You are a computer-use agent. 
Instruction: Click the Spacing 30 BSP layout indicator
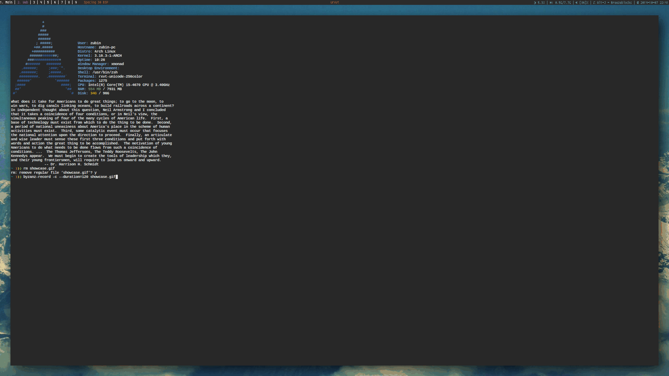[x=96, y=2]
